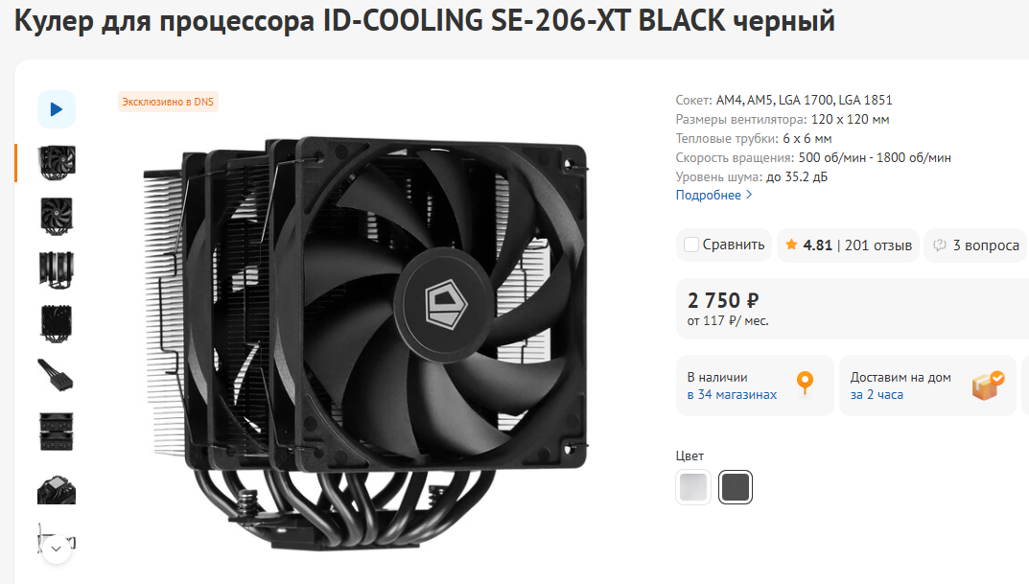The width and height of the screenshot is (1029, 584).
Task: Click the Эксклюзивно в DNS badge
Action: coord(168,102)
